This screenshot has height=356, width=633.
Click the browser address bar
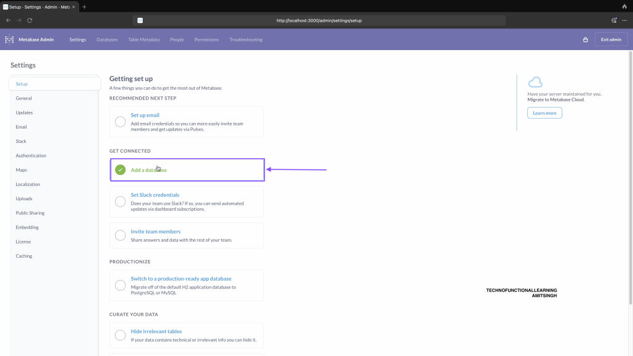[319, 20]
